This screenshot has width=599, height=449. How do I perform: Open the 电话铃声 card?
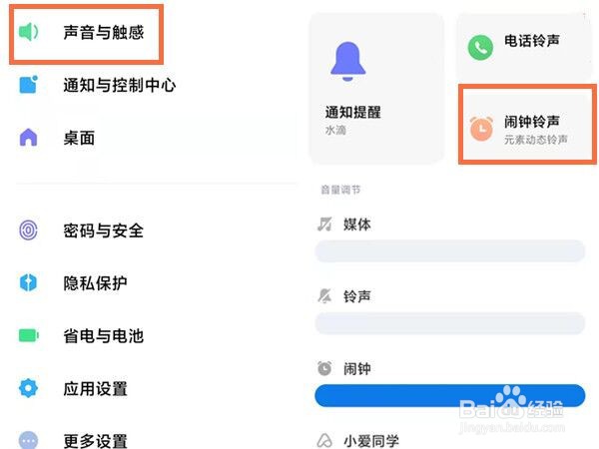click(x=524, y=47)
